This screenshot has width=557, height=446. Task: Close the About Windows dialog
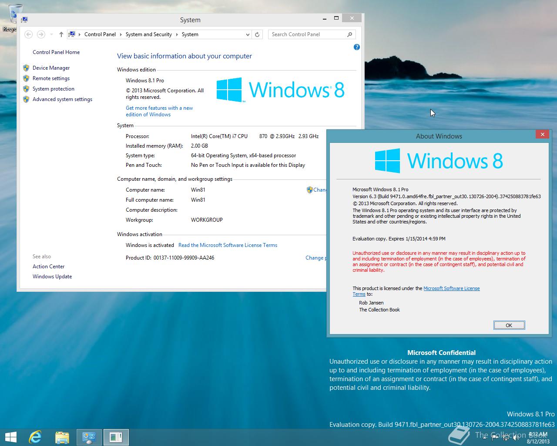[x=542, y=134]
